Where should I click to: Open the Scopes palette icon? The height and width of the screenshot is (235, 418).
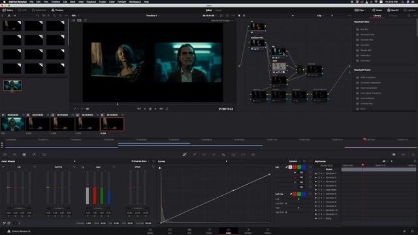coord(404,155)
